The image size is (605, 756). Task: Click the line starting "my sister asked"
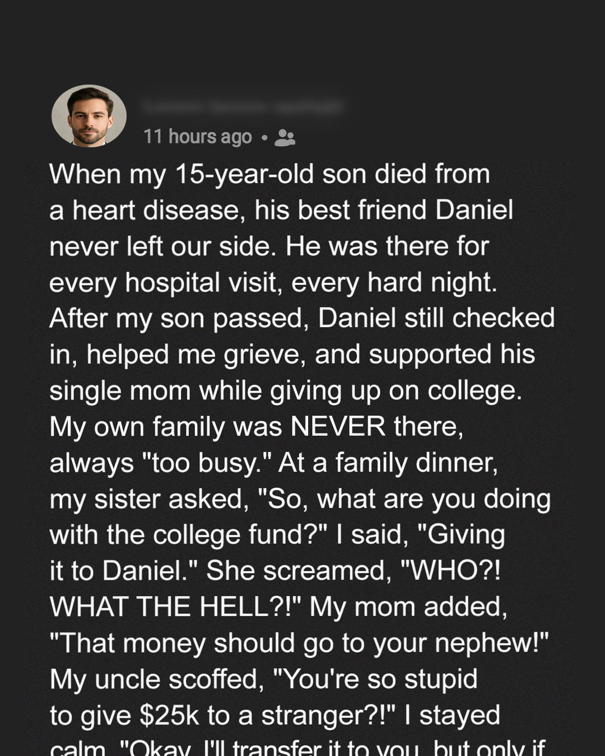click(300, 500)
